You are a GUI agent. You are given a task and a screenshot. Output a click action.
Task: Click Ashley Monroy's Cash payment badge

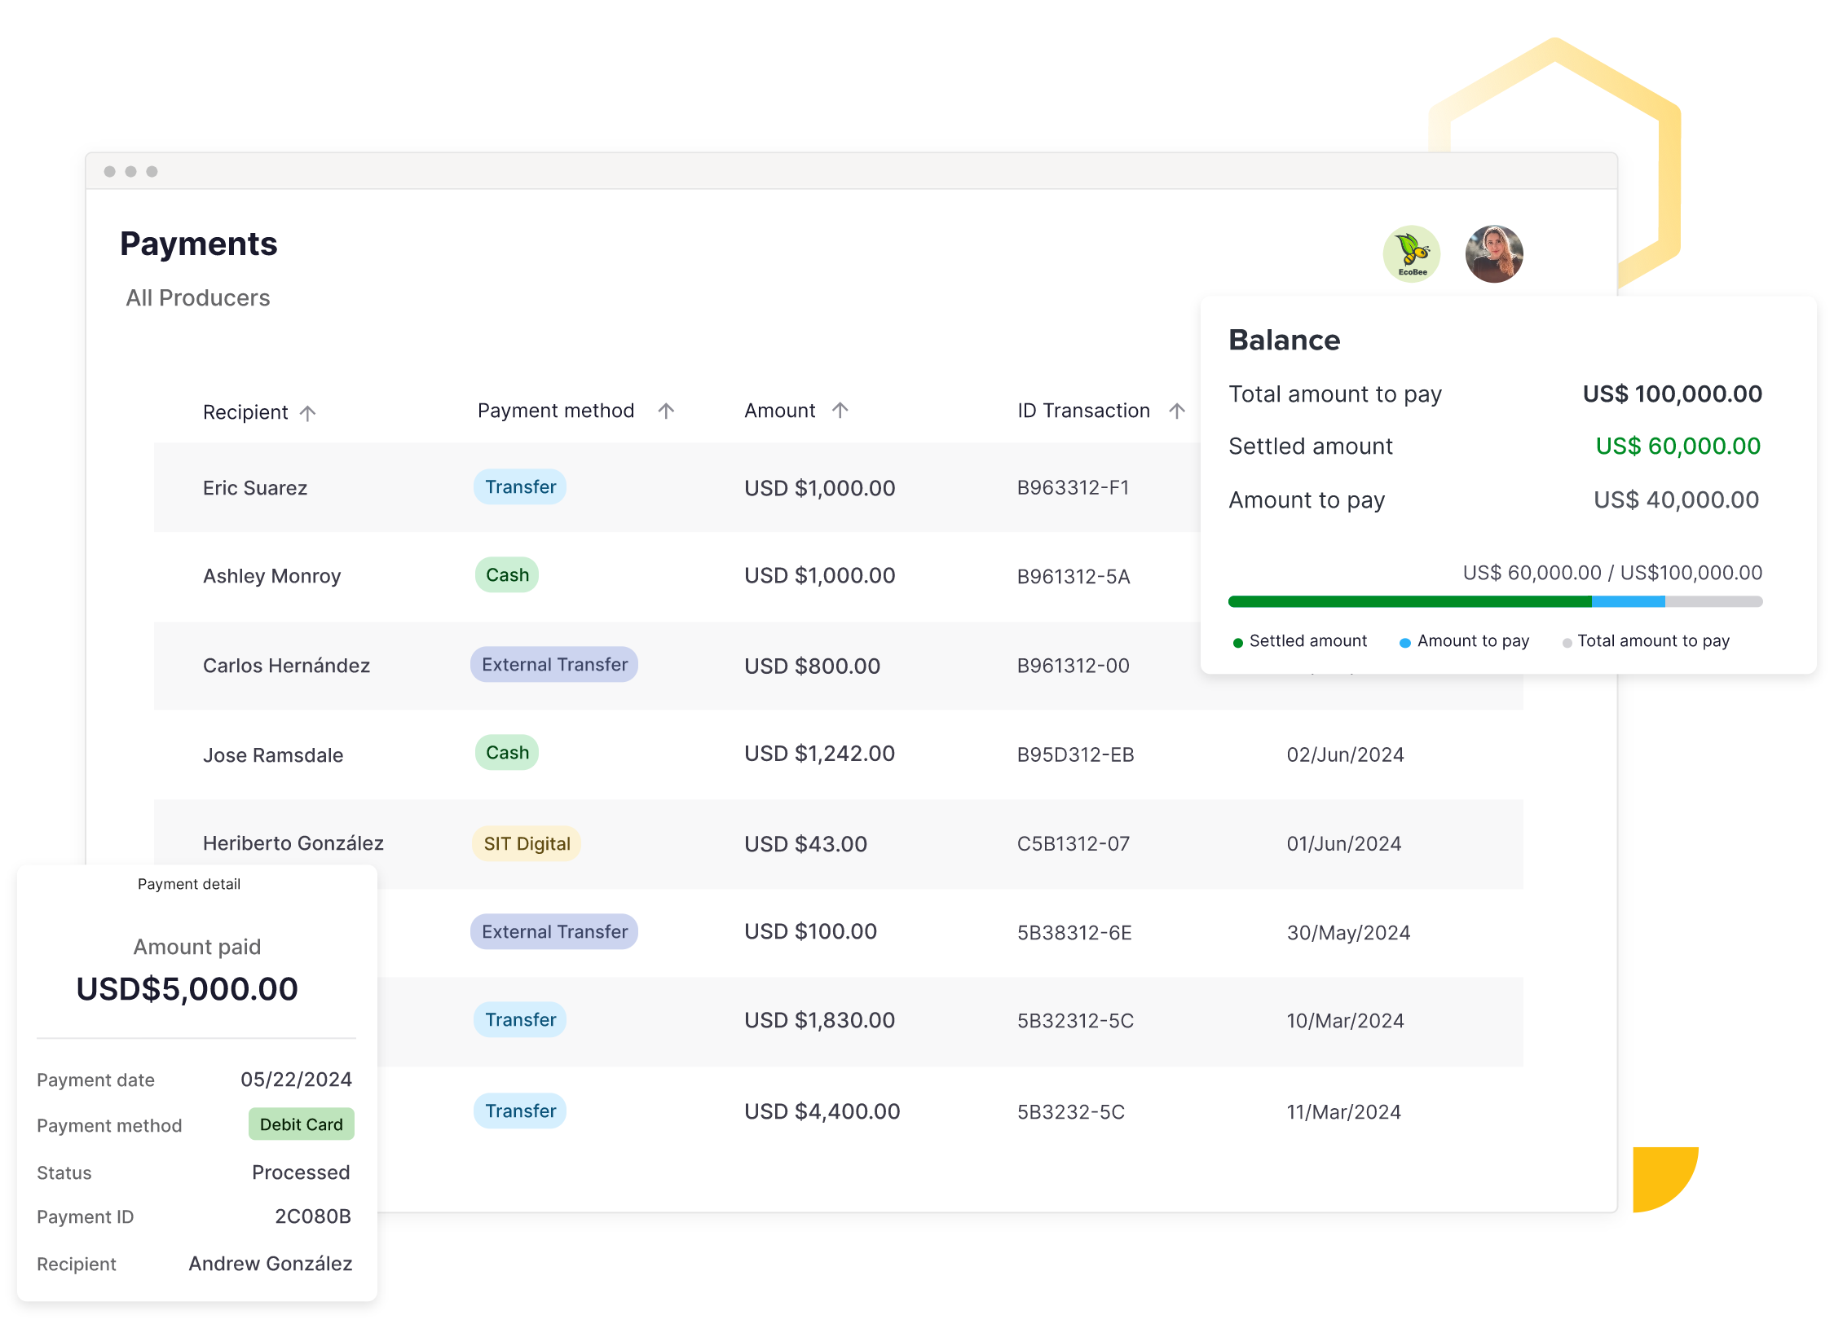[507, 575]
